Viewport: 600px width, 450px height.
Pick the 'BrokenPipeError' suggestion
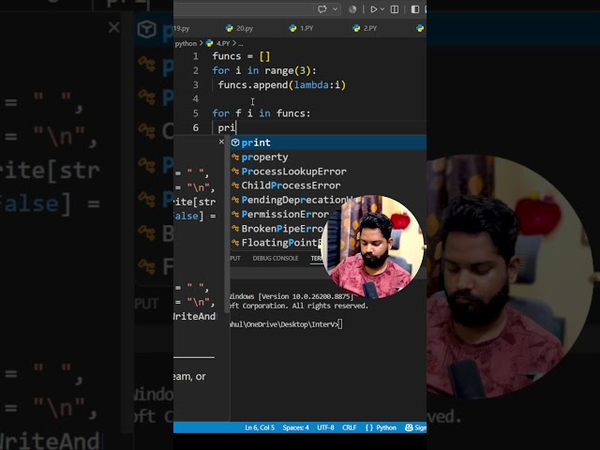click(277, 229)
